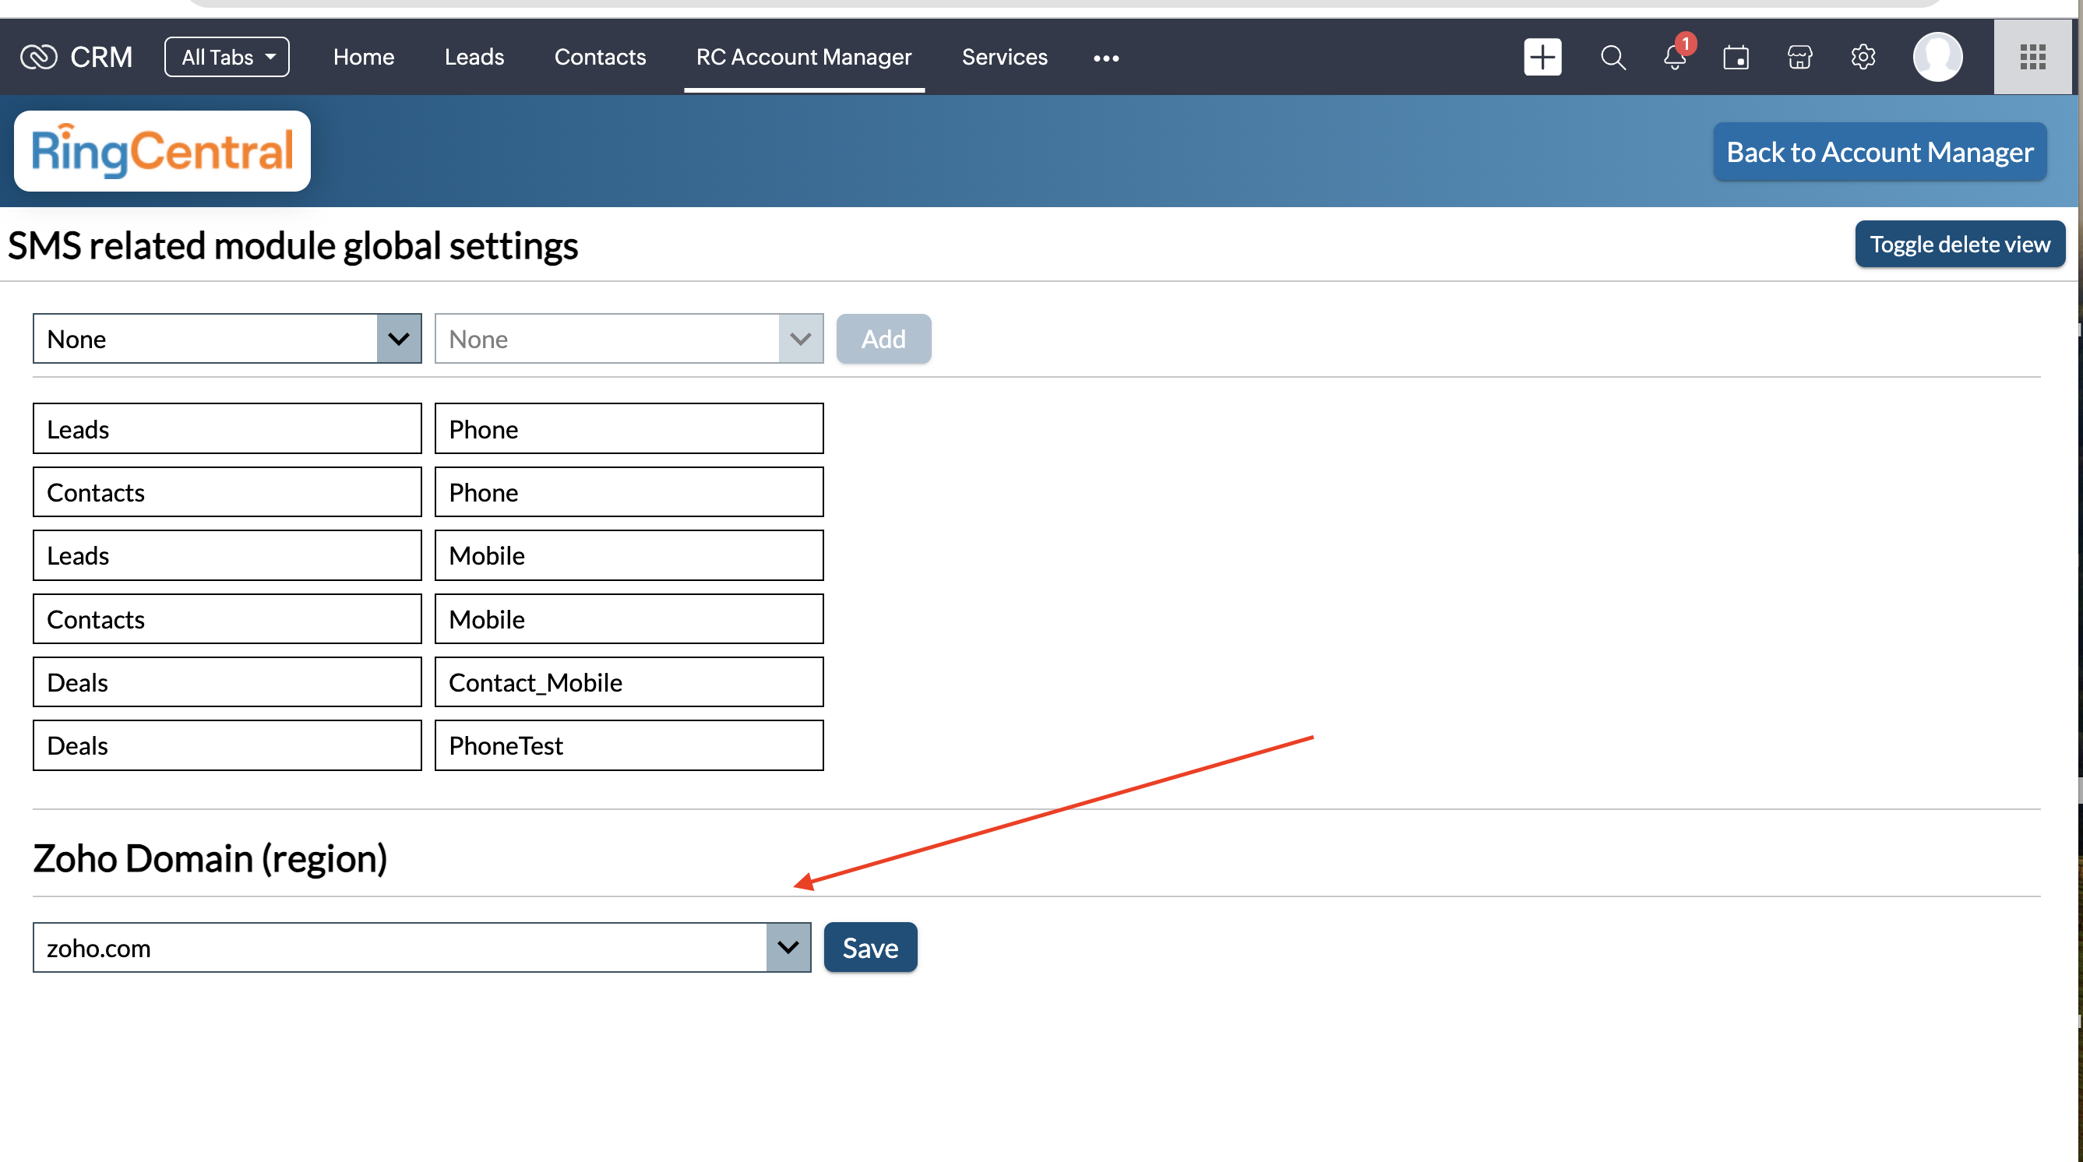The image size is (2083, 1162).
Task: Select the Phone box in Leads row
Action: [629, 428]
